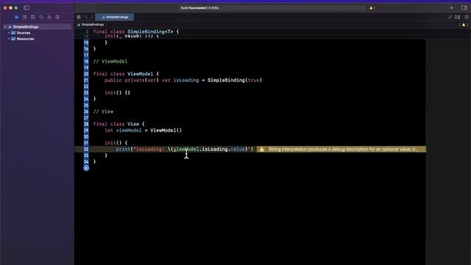Go forward with the right chevron
The height and width of the screenshot is (265, 471).
coord(91,17)
